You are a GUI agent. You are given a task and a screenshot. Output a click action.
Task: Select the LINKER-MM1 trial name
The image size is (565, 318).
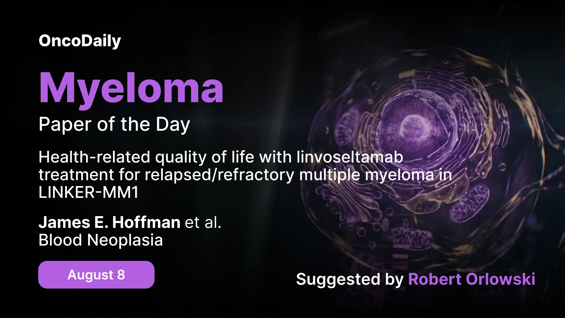(88, 193)
